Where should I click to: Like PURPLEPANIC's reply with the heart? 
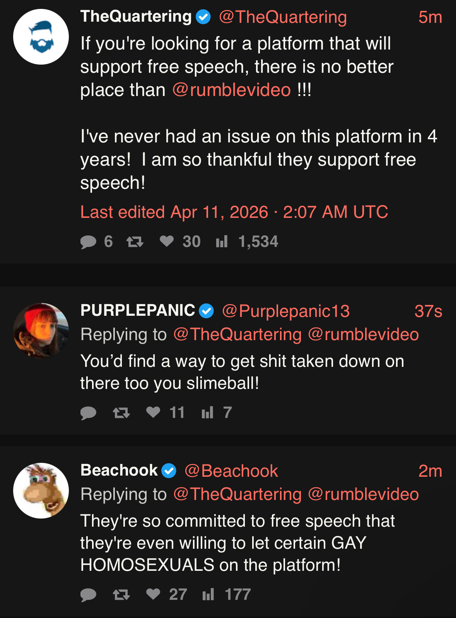tap(153, 412)
